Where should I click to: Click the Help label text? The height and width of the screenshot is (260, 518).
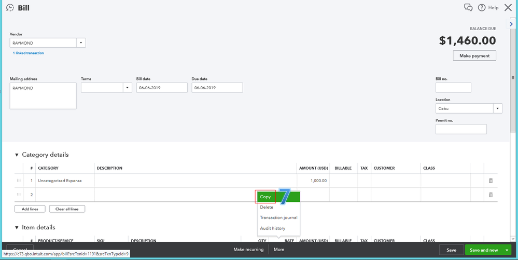point(493,8)
